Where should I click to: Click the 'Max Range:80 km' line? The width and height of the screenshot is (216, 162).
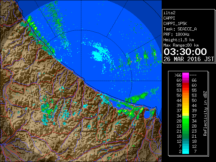coord(181,45)
